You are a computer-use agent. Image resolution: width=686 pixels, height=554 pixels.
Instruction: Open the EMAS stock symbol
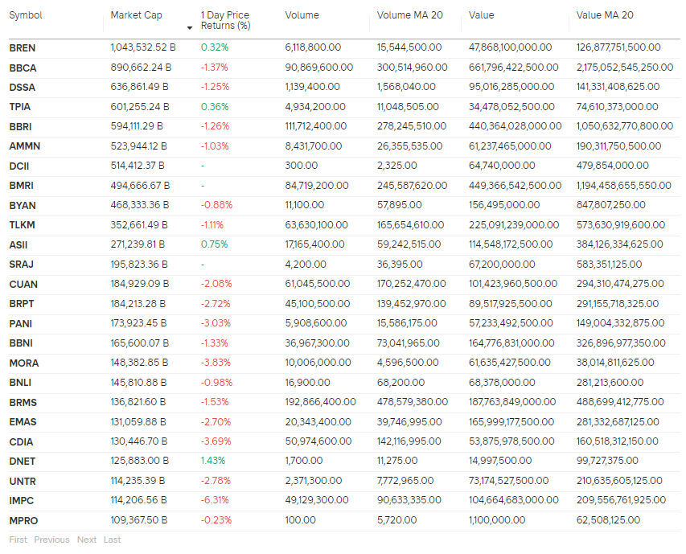tap(23, 421)
